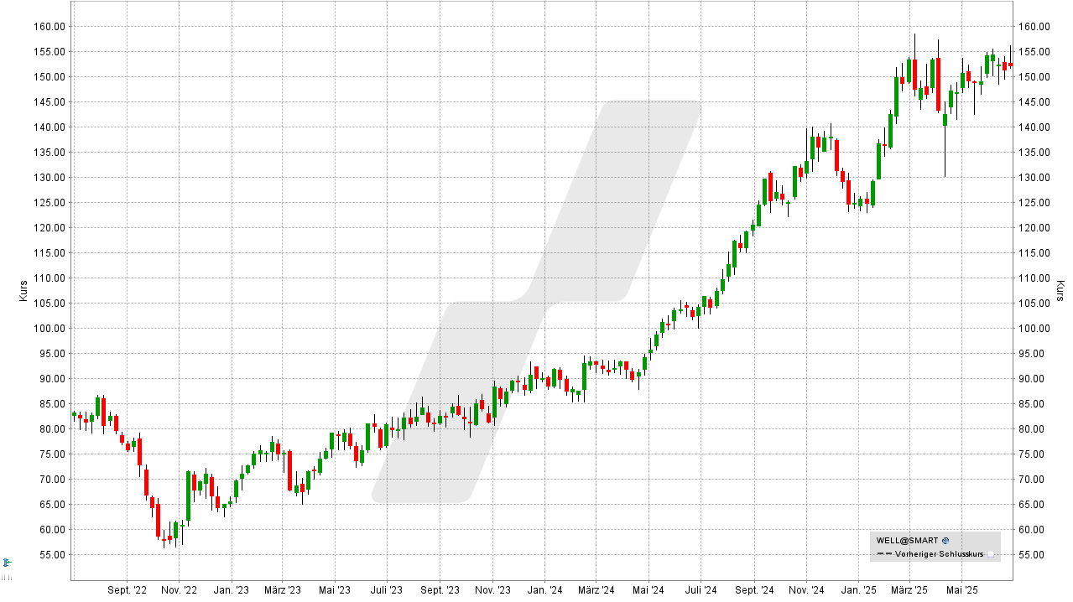Click the Mai '25 date label
Viewport: 1073px width, 602px height.
pos(961,590)
